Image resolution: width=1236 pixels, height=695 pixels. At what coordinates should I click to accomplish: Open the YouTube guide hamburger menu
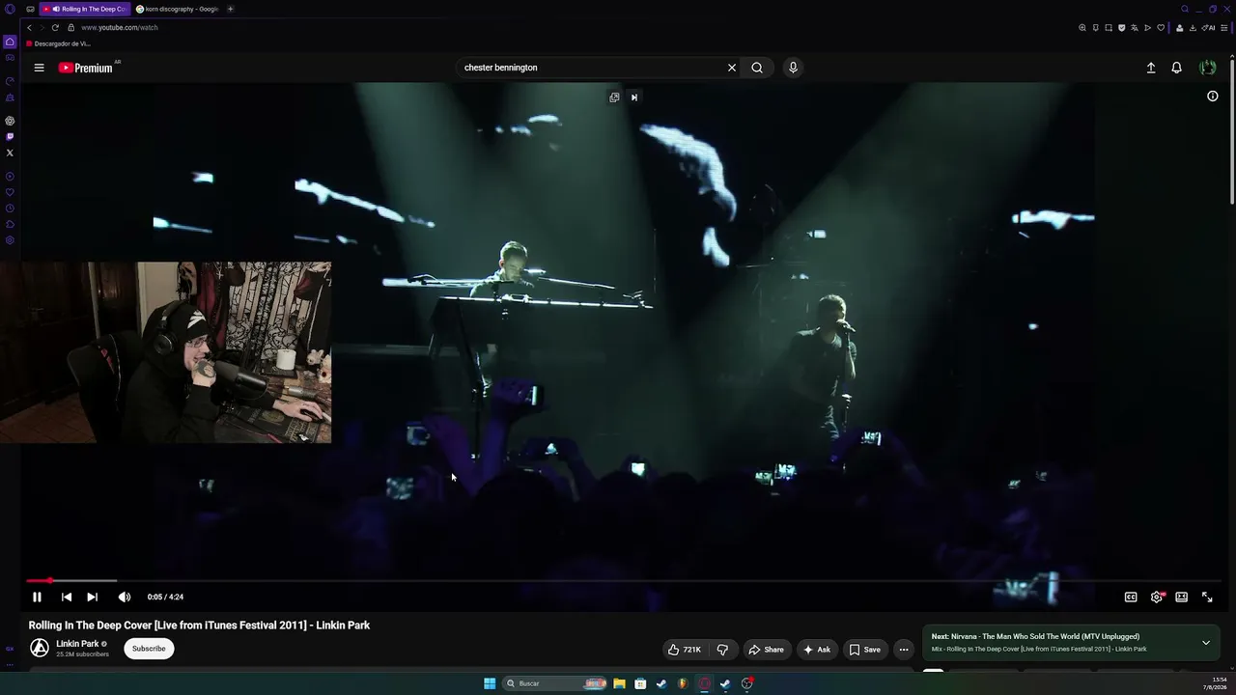(39, 68)
